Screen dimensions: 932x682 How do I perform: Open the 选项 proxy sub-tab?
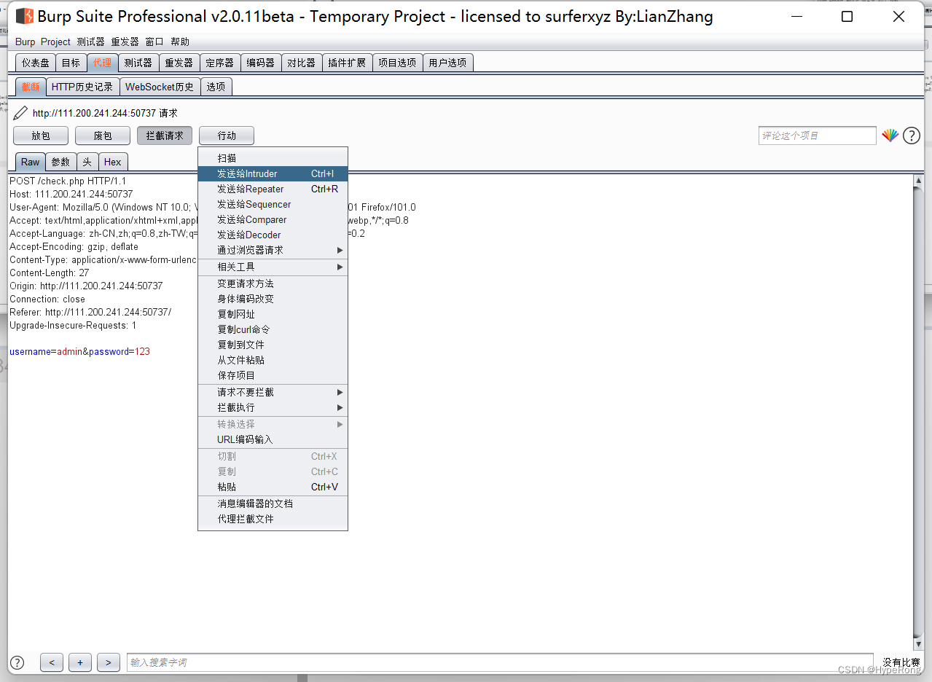[216, 87]
